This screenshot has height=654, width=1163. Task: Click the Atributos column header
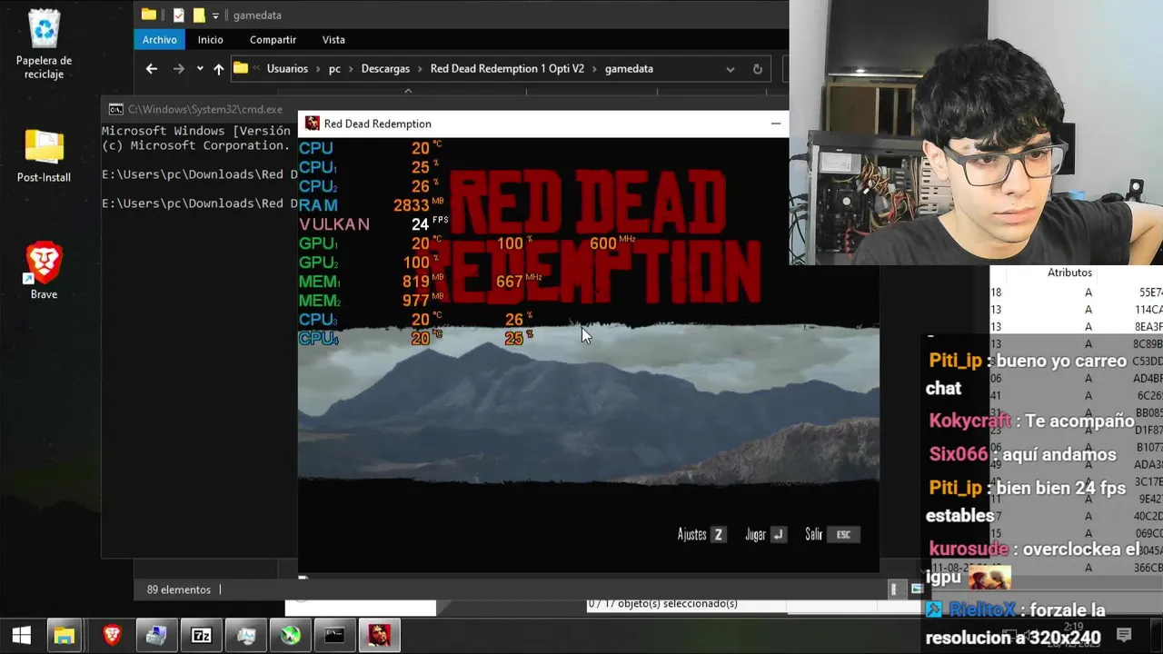click(x=1069, y=272)
